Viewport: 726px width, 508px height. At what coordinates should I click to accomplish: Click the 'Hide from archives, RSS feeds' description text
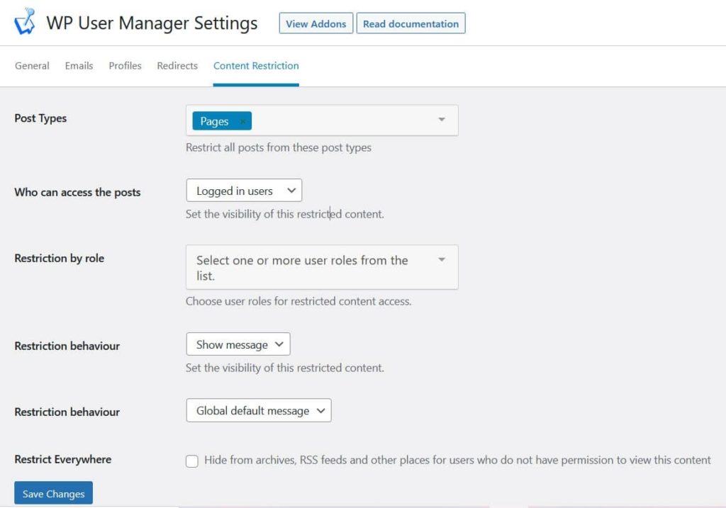[x=457, y=461]
